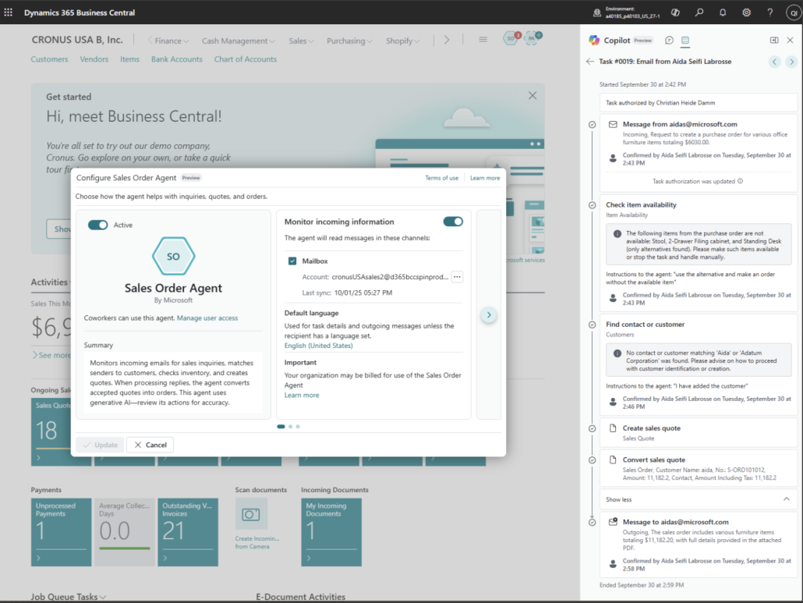The height and width of the screenshot is (603, 803).
Task: Dismiss the Get started banner
Action: point(532,95)
